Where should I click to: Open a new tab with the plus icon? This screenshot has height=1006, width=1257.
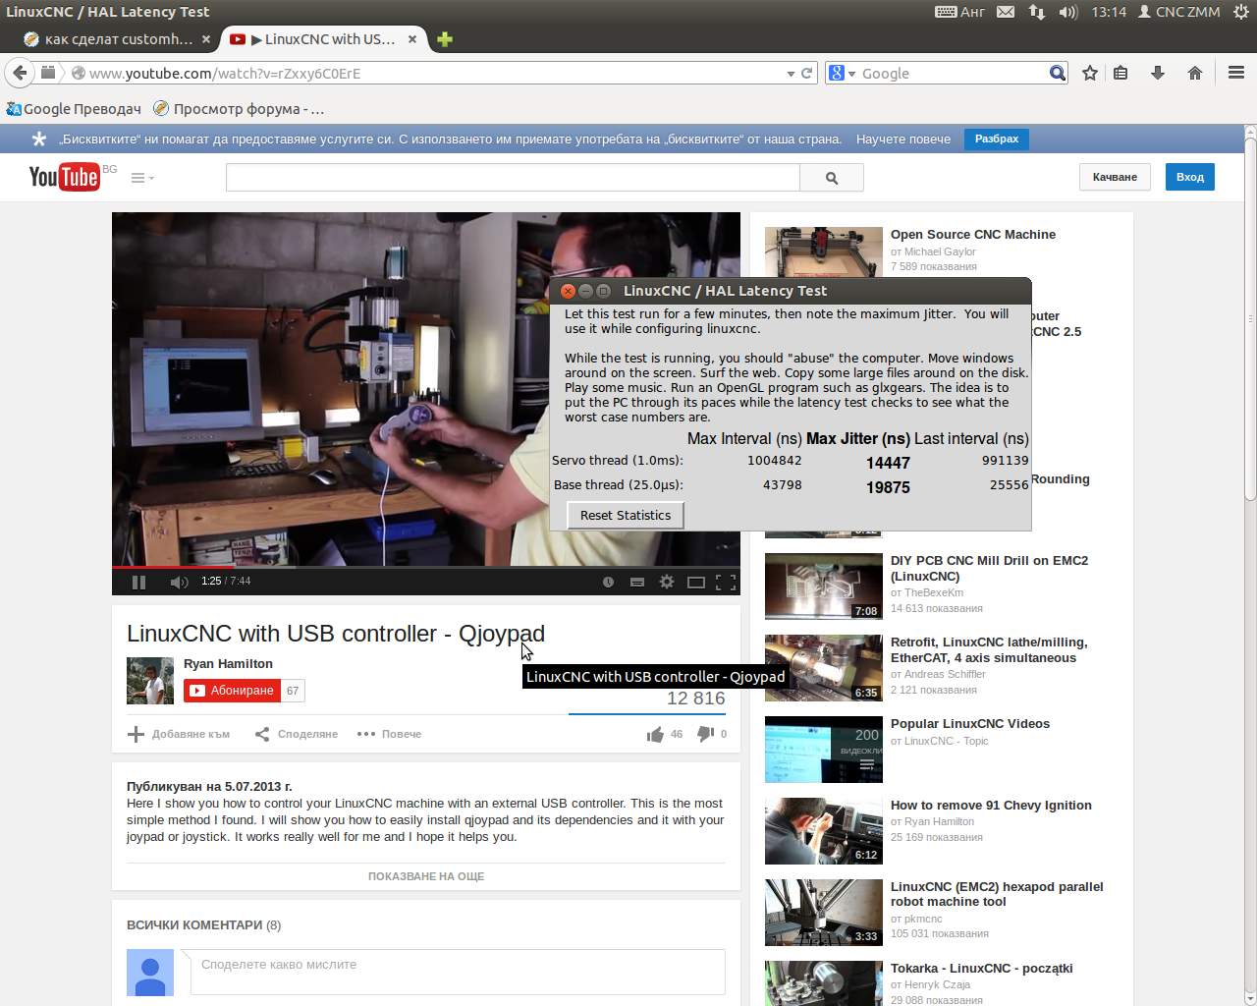pos(445,39)
